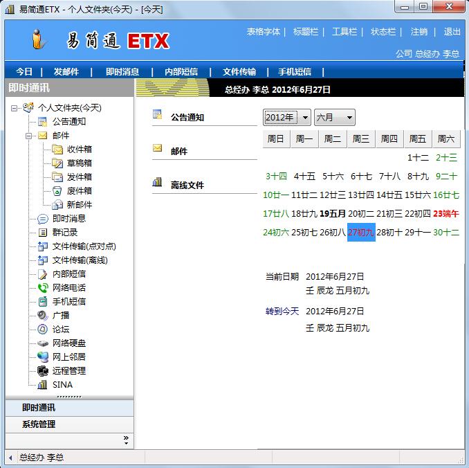Open the 手机短信 menu tab

(x=295, y=71)
